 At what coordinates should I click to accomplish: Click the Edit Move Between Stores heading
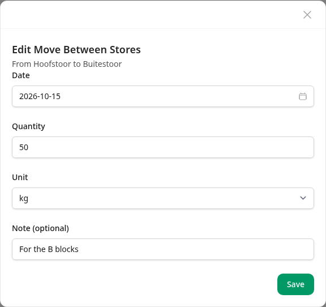tap(76, 50)
